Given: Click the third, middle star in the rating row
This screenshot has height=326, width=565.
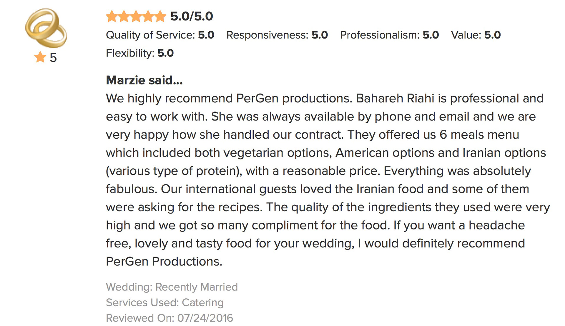Looking at the screenshot, I should coord(136,16).
